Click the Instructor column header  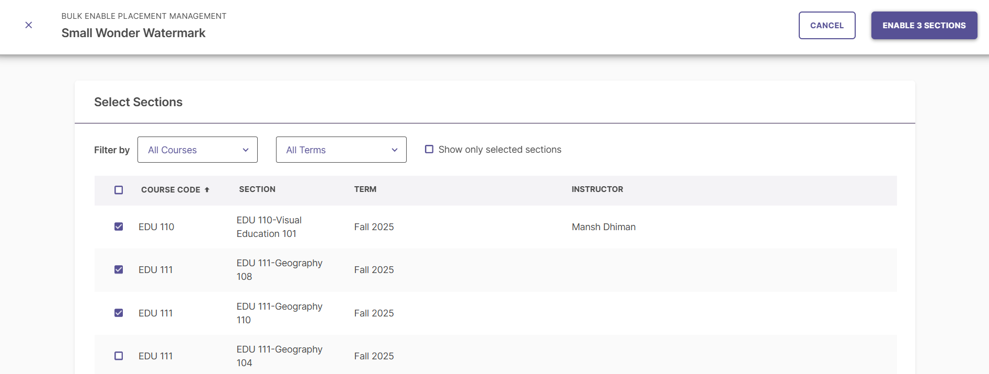pos(597,189)
